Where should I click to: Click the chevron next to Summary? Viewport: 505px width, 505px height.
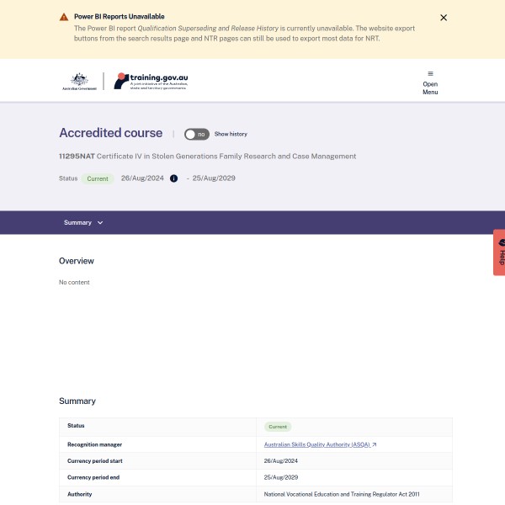(x=100, y=222)
